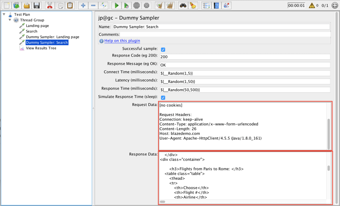Screen dimensions: 340x206
Task: Click the Response Code field showing 200
Action: (x=245, y=57)
